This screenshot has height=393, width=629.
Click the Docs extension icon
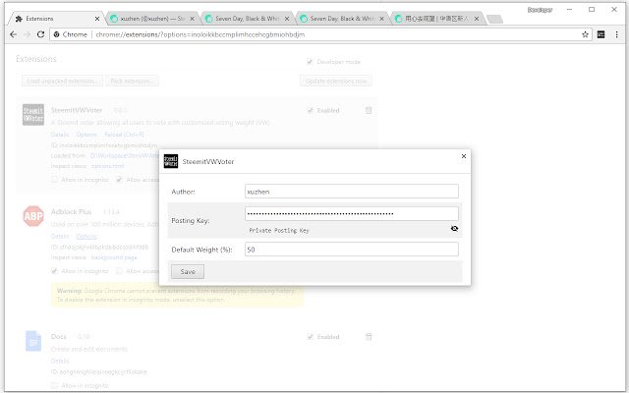pos(33,341)
